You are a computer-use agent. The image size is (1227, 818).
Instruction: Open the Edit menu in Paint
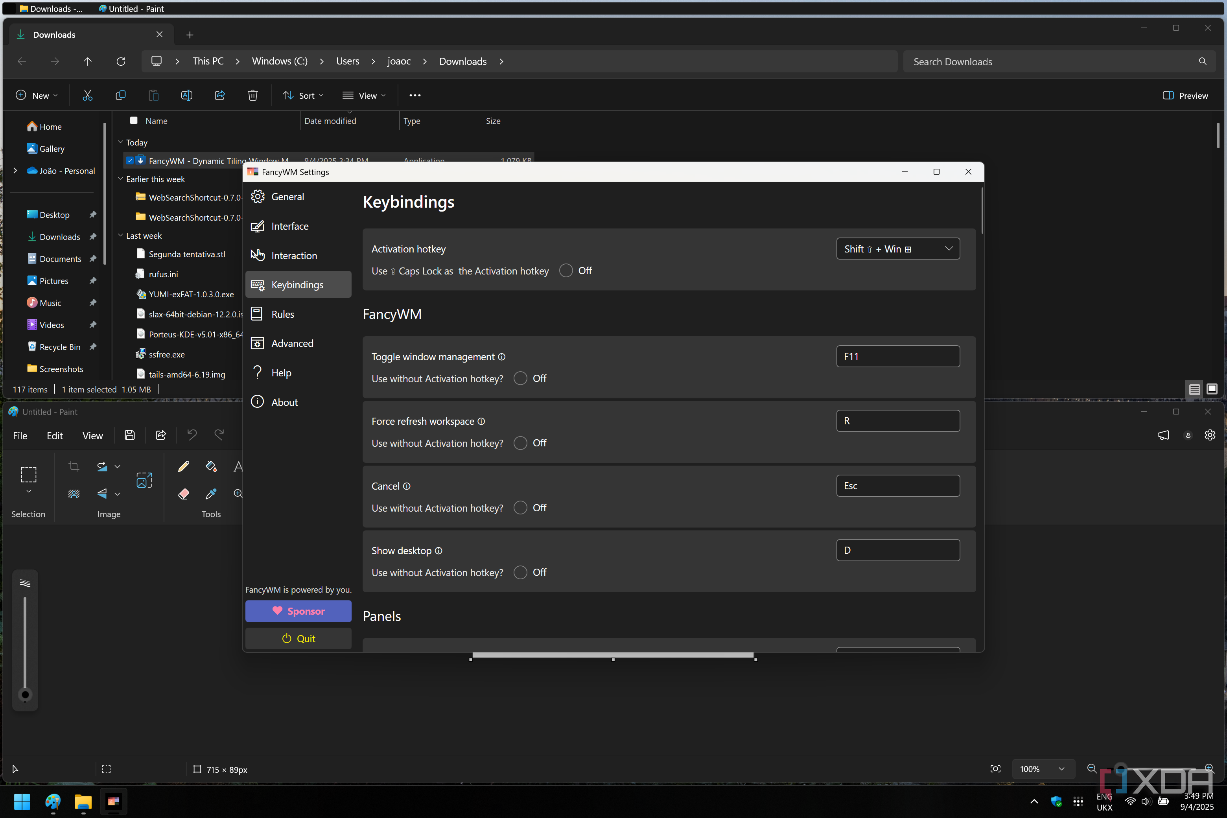[55, 436]
